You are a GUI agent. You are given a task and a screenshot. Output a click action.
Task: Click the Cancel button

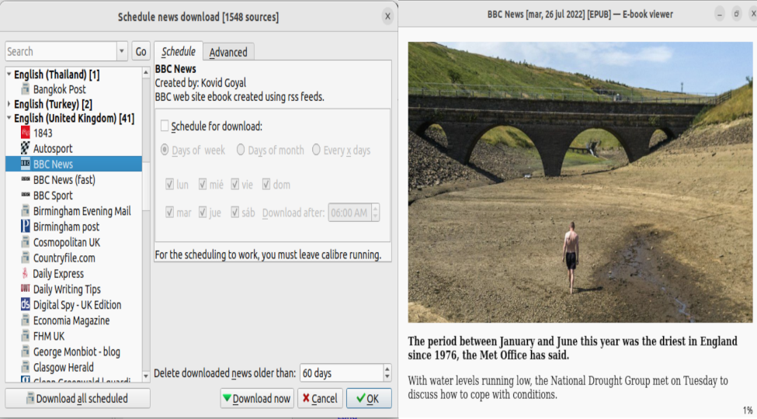[x=320, y=398]
